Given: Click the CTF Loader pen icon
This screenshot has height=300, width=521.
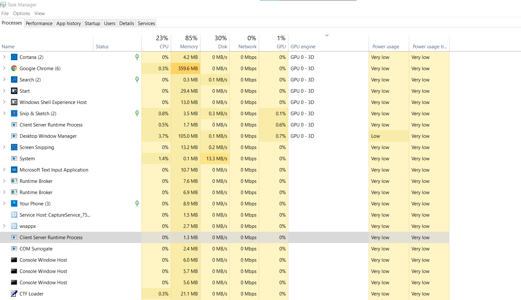Looking at the screenshot, I should click(14, 294).
